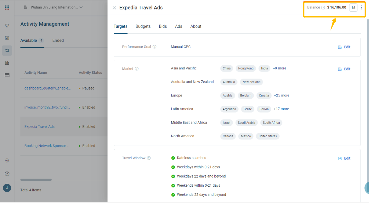Click the Hong Kong market chip

point(246,69)
